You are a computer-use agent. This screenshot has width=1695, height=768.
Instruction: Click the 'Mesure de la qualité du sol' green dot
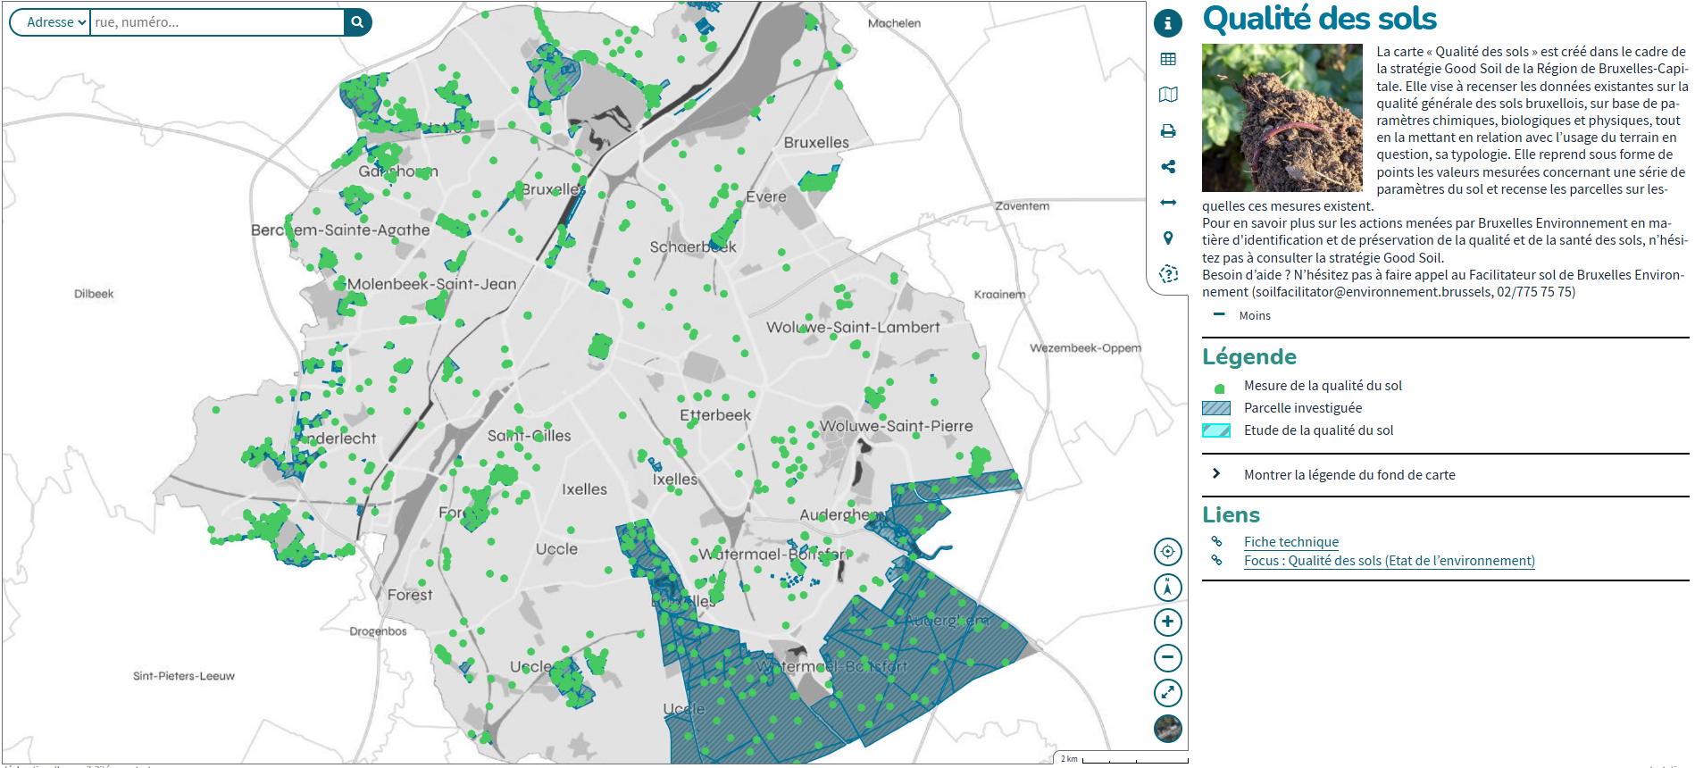[x=1219, y=388]
